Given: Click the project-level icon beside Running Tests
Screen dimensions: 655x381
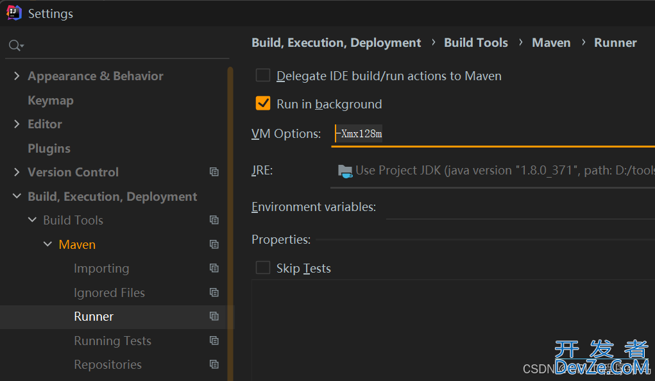Looking at the screenshot, I should (214, 341).
